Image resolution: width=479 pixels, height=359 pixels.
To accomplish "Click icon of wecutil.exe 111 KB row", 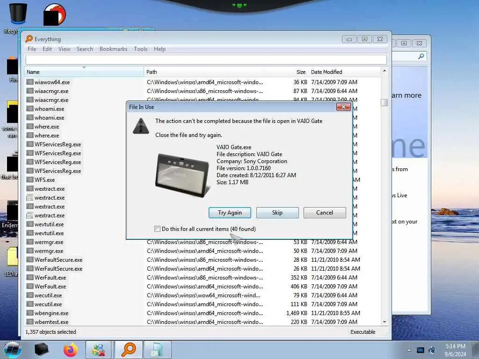I will (29, 304).
